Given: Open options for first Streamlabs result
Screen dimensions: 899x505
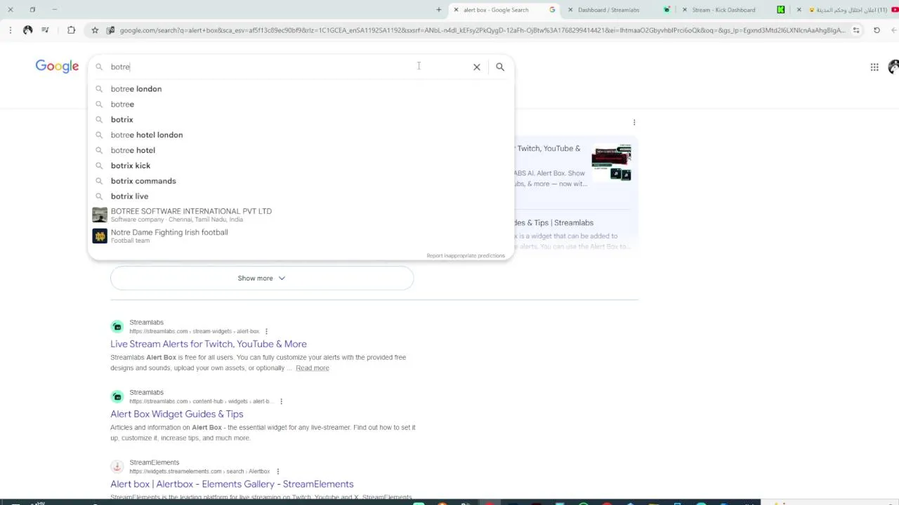Looking at the screenshot, I should point(266,331).
